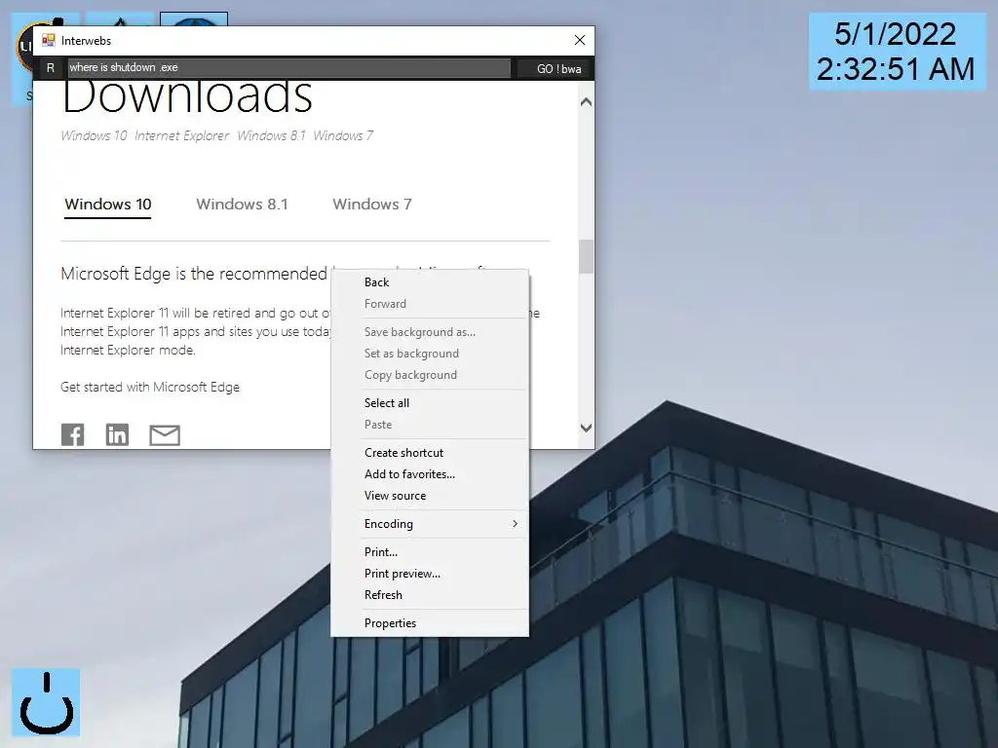Click Paste in the context menu

pos(430,425)
